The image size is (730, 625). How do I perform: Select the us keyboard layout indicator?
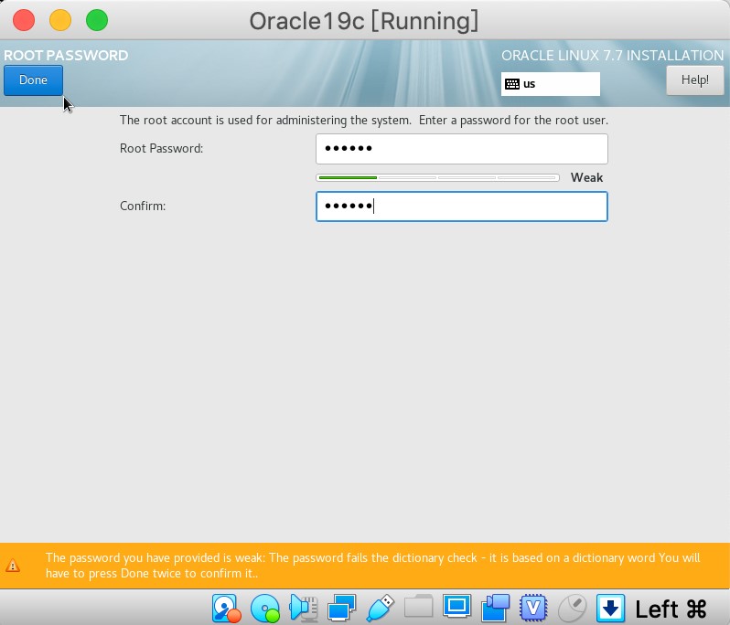tap(551, 84)
